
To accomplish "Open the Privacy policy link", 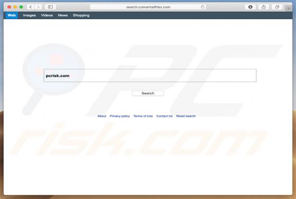I will (119, 116).
